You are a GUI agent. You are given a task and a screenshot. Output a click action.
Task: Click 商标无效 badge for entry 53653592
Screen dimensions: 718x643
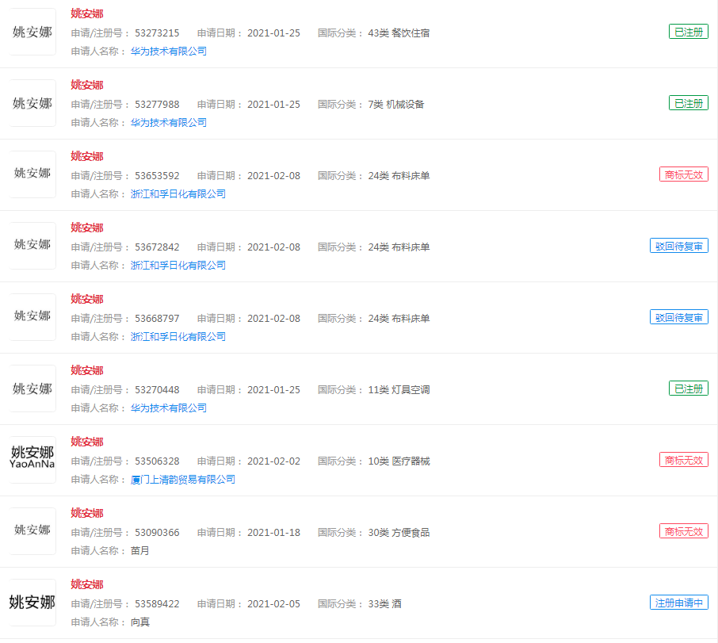[684, 174]
